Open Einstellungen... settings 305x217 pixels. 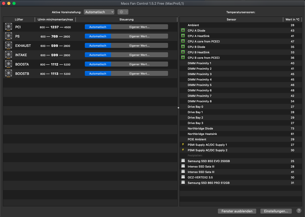pos(276,211)
